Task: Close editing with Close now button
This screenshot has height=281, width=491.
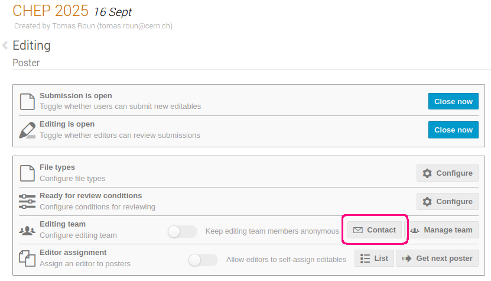Action: tap(453, 130)
